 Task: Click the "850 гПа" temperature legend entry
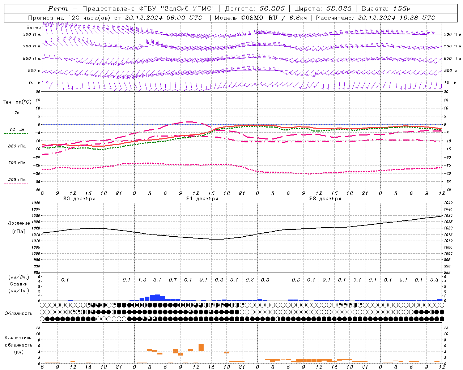pyautogui.click(x=17, y=146)
